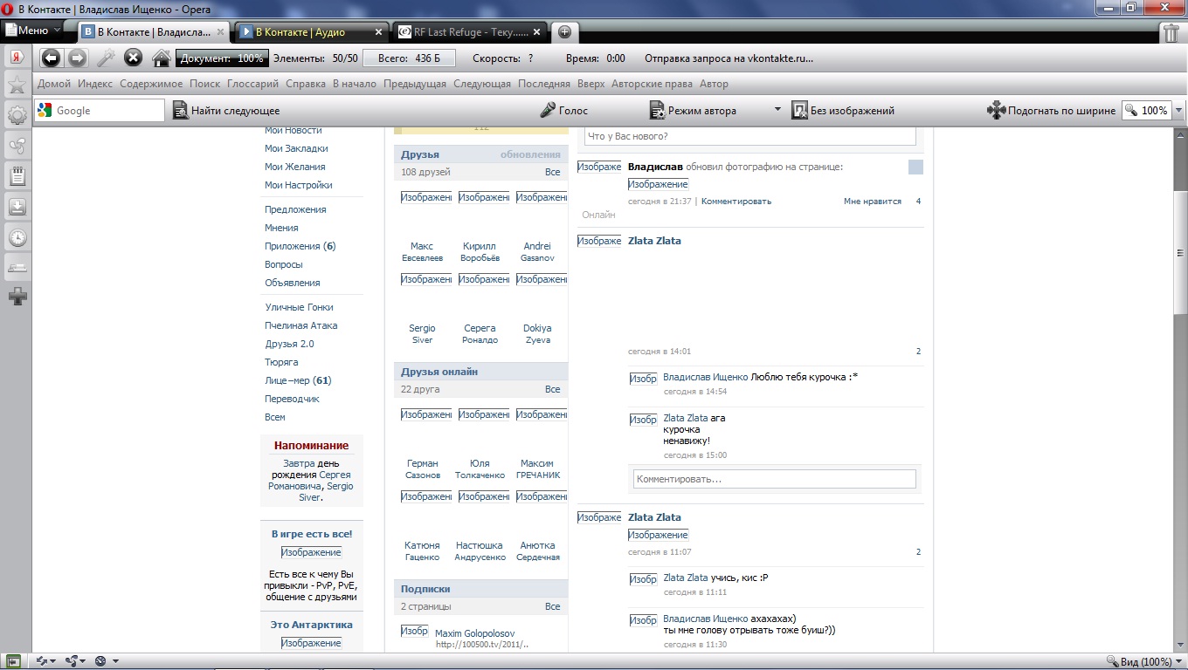This screenshot has width=1188, height=670.
Task: Open the Мои Закладки link
Action: (x=296, y=148)
